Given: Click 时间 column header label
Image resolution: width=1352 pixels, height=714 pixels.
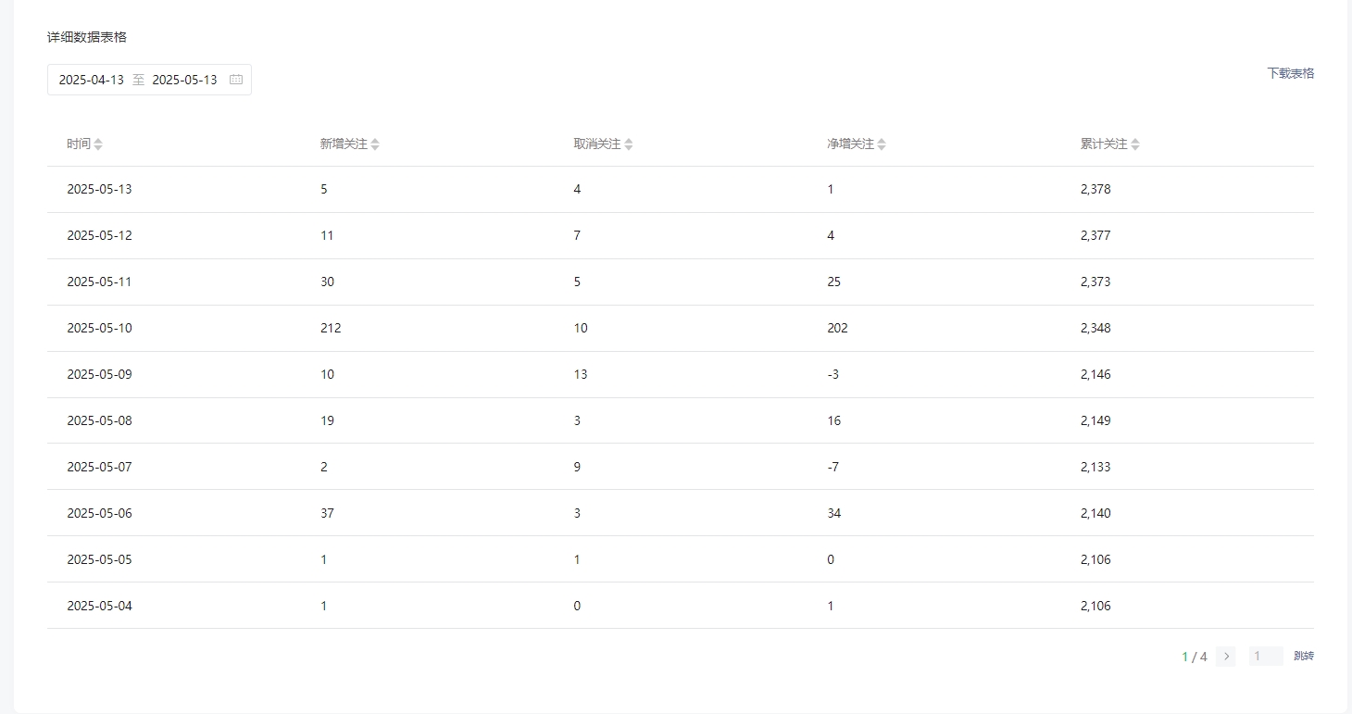Looking at the screenshot, I should pyautogui.click(x=79, y=144).
